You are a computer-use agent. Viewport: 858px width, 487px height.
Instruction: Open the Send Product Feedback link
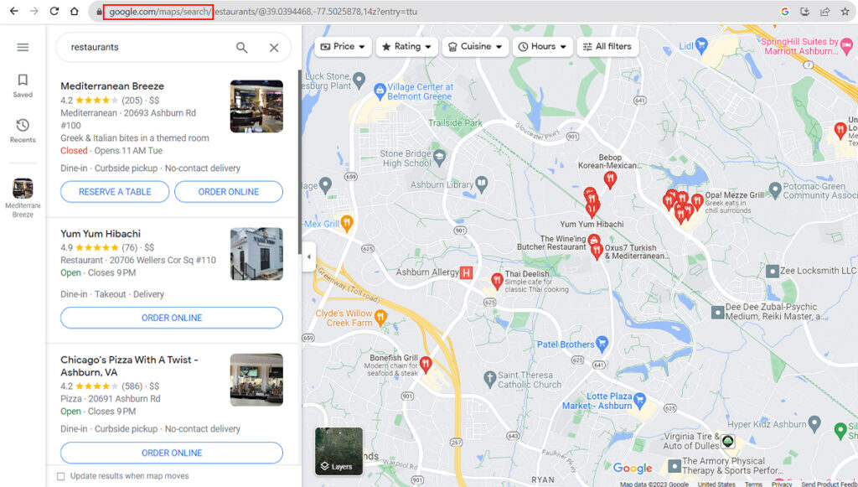(x=824, y=484)
